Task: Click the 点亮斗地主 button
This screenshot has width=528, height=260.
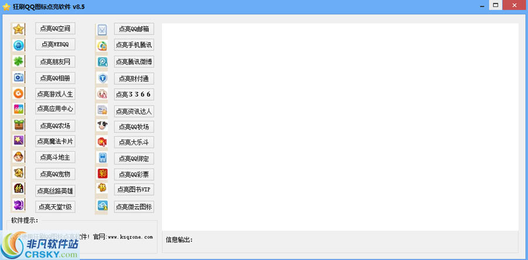Action: pyautogui.click(x=55, y=157)
